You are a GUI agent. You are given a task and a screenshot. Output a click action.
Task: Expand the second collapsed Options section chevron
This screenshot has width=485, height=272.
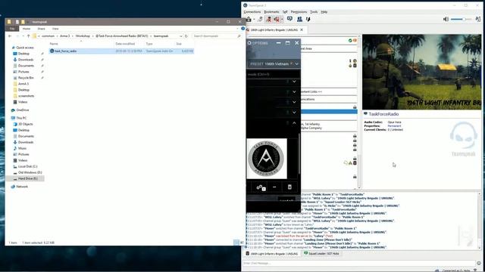[294, 91]
